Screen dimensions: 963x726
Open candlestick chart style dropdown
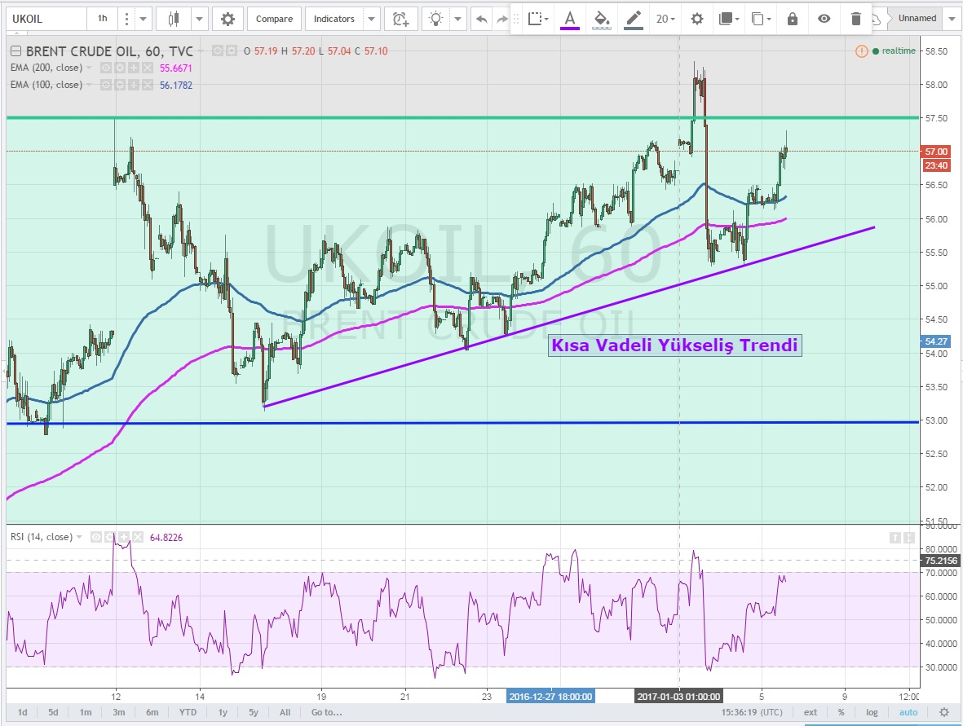199,19
